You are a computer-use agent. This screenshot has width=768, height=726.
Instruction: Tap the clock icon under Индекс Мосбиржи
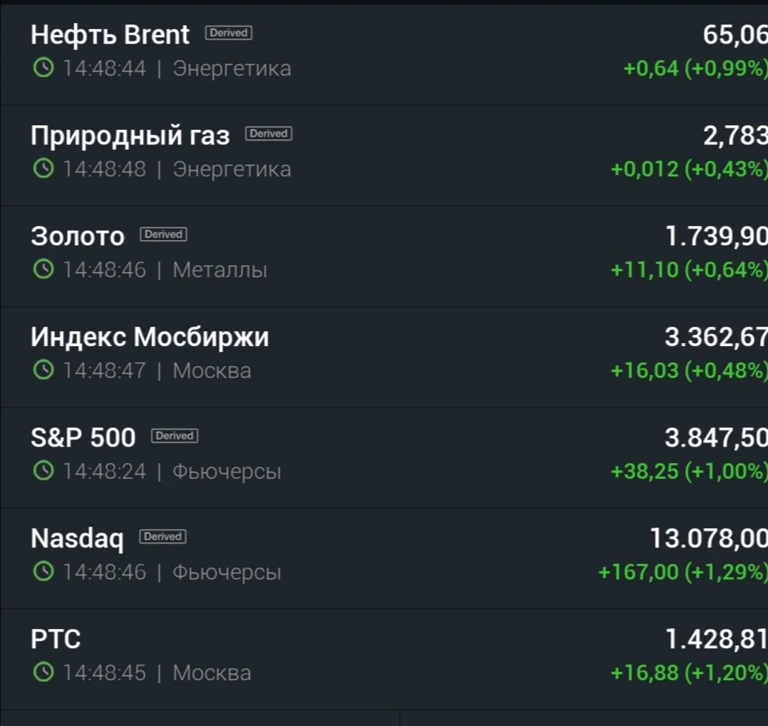pos(43,370)
